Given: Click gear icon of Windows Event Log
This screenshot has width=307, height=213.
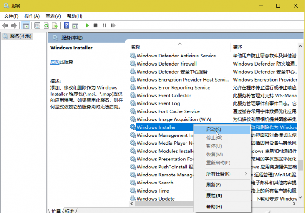Looking at the screenshot, I should [x=133, y=103].
